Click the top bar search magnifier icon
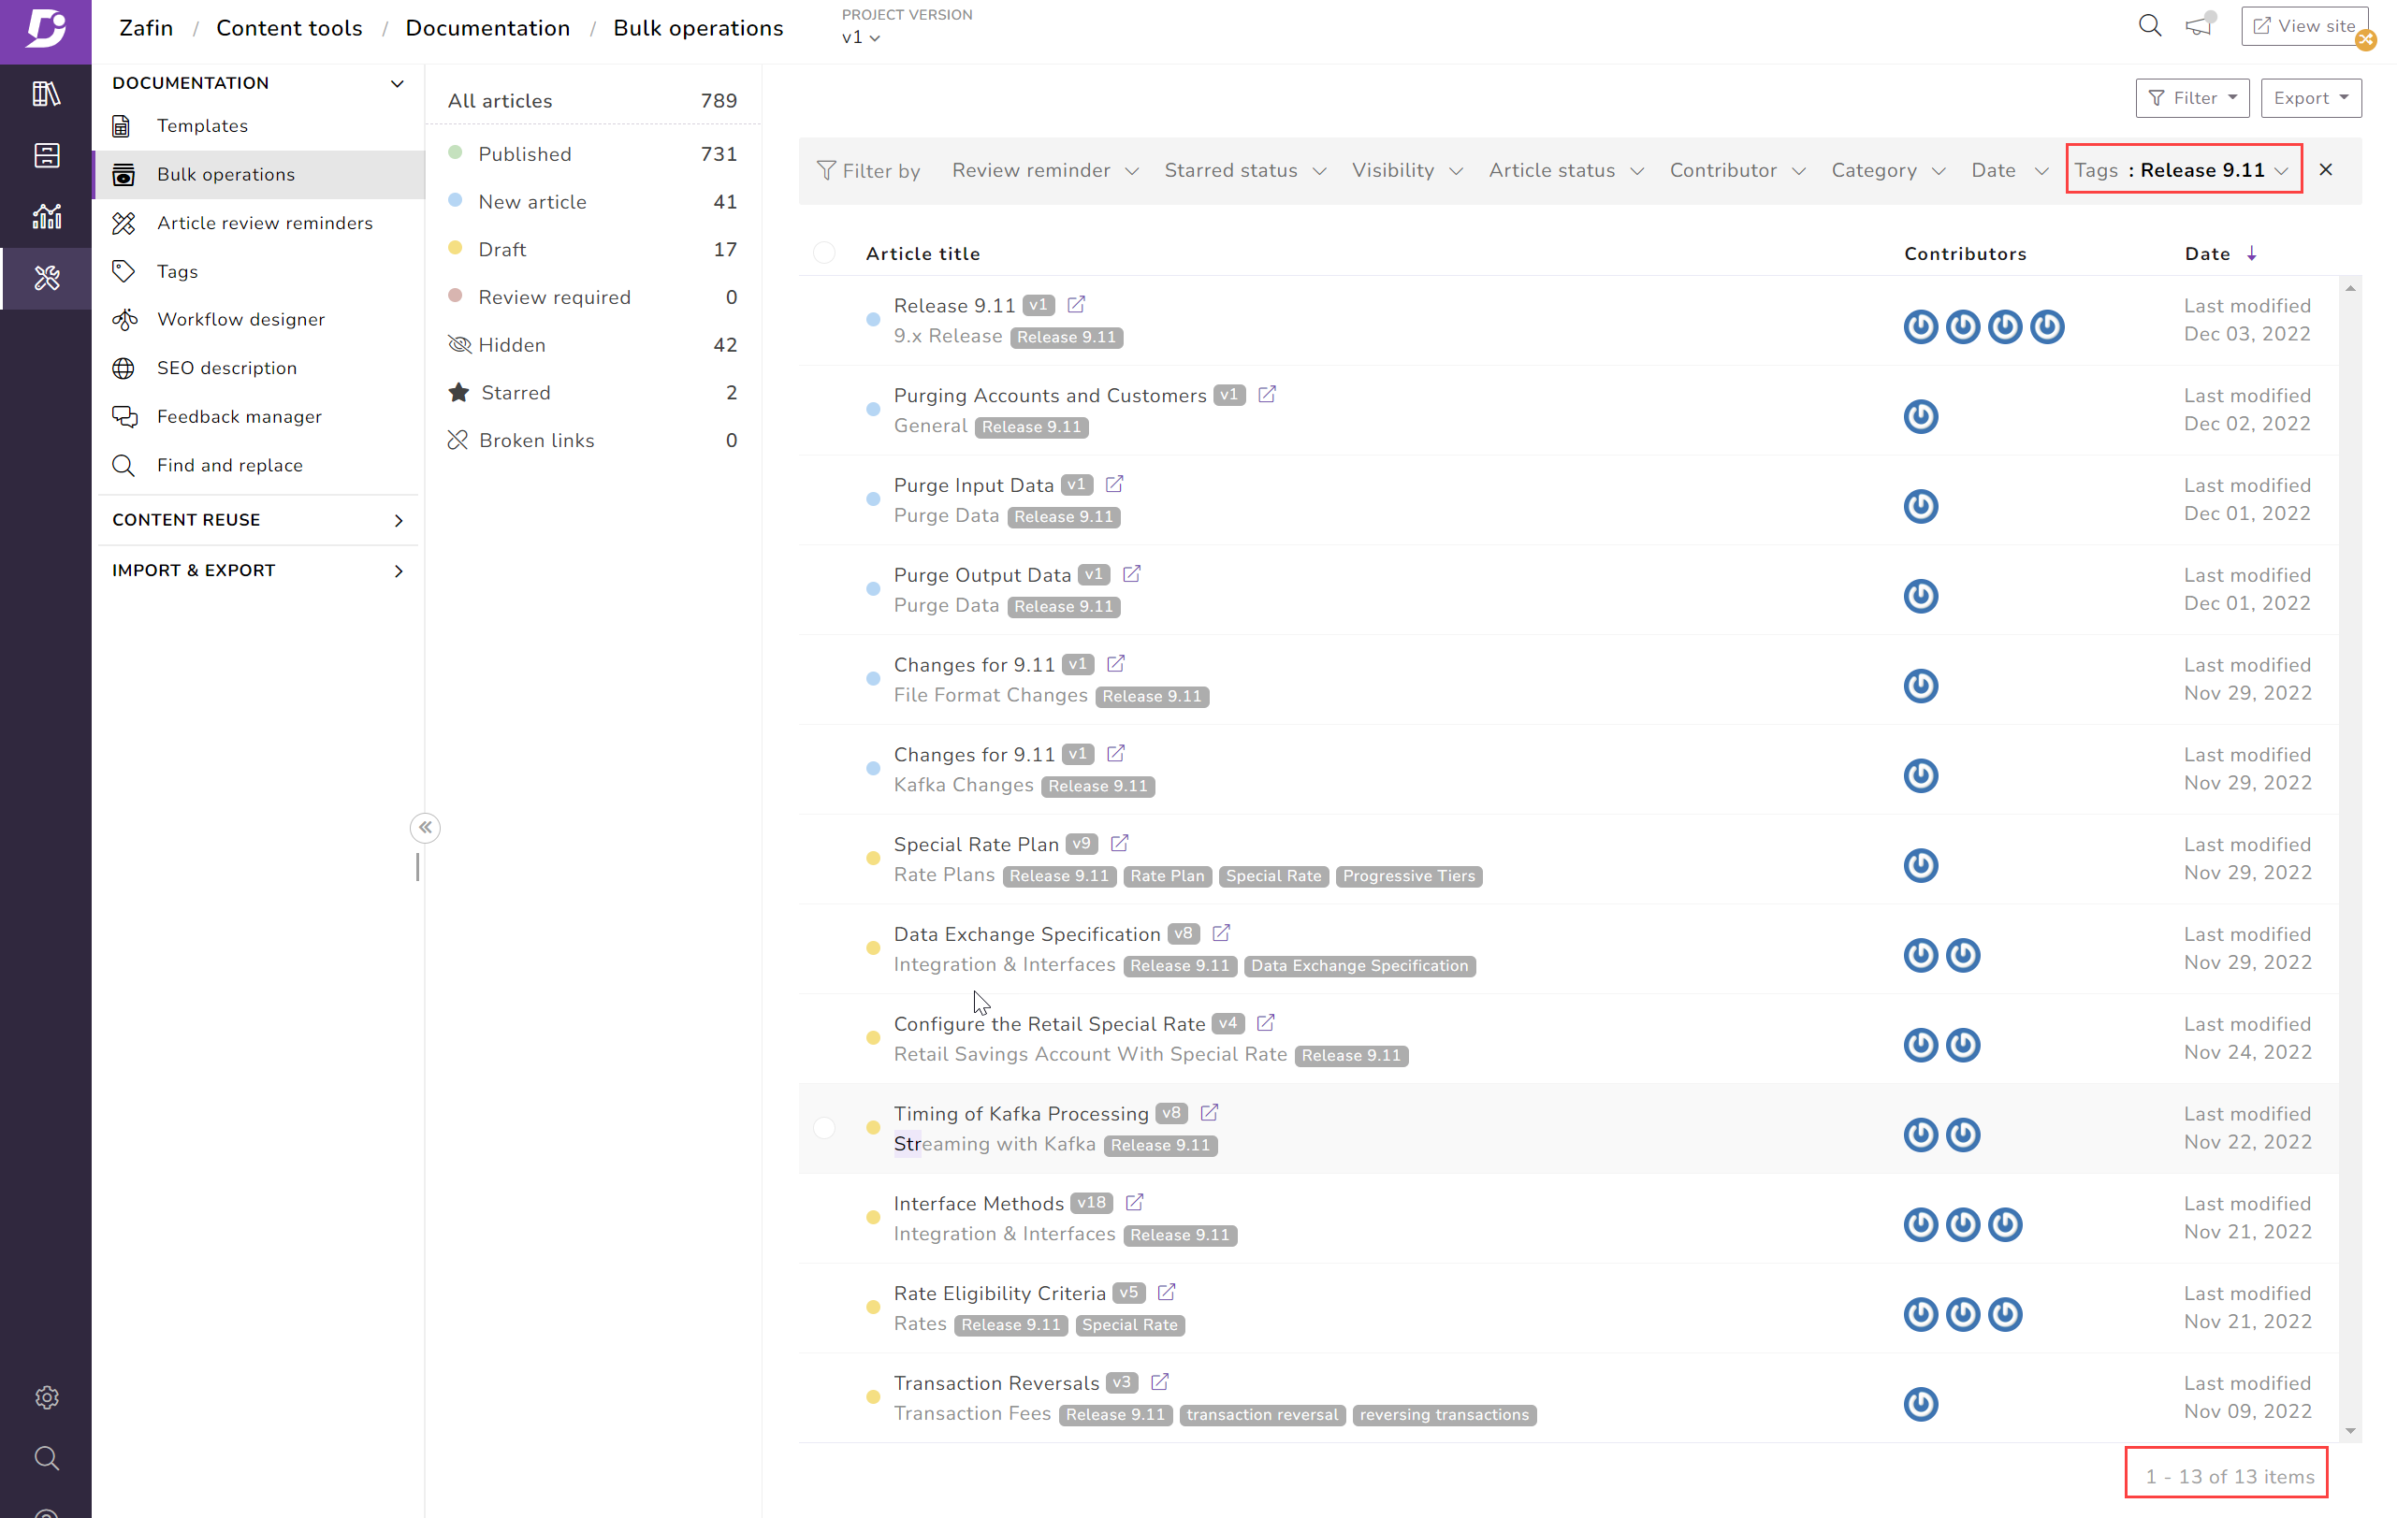Image resolution: width=2397 pixels, height=1518 pixels. pos(2149,26)
